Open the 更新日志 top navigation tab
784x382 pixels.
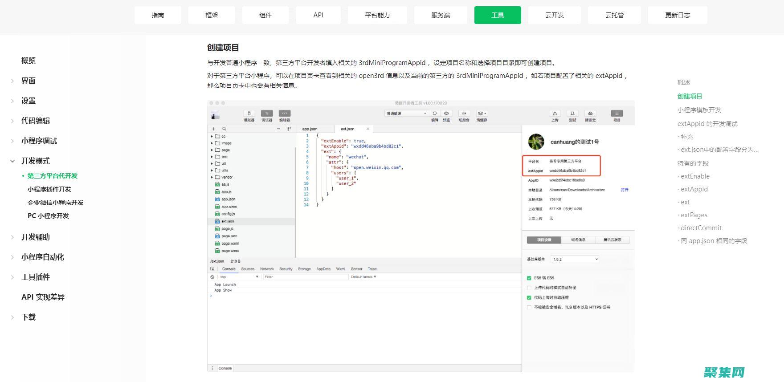[x=678, y=15]
